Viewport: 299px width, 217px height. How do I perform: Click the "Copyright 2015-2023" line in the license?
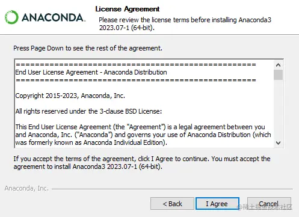coord(70,96)
